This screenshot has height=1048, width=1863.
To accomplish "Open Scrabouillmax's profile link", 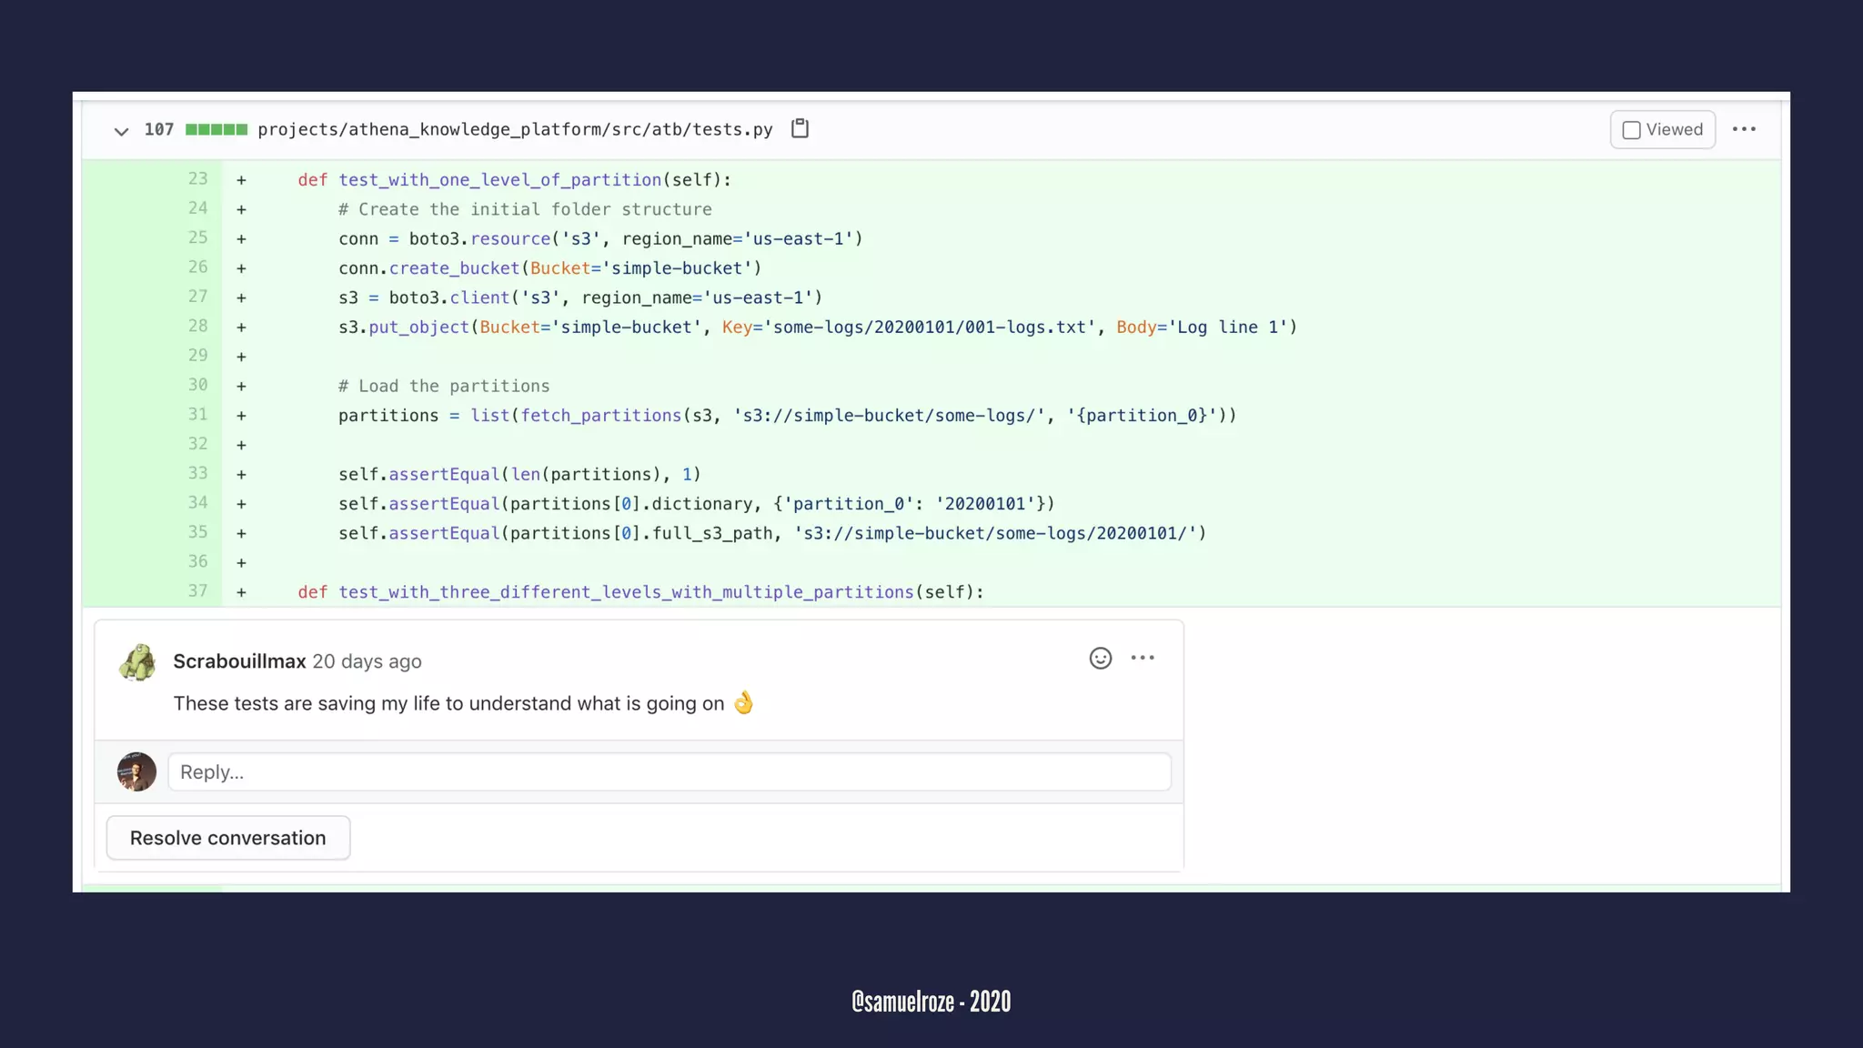I will point(239,661).
